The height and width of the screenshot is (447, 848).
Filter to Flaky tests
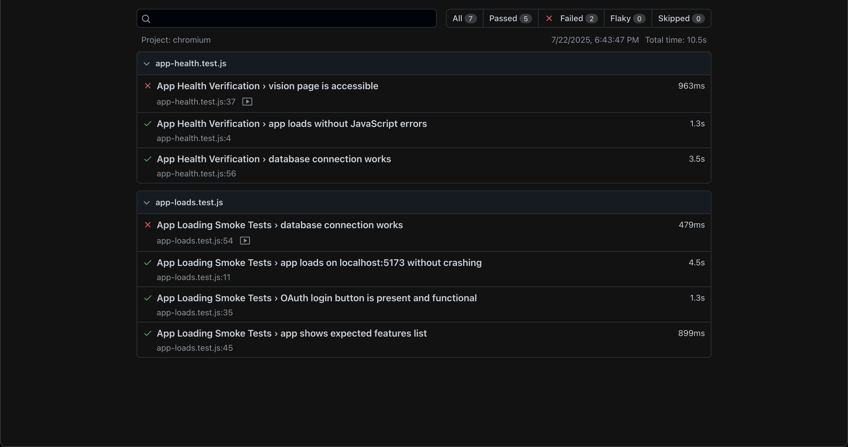[627, 19]
